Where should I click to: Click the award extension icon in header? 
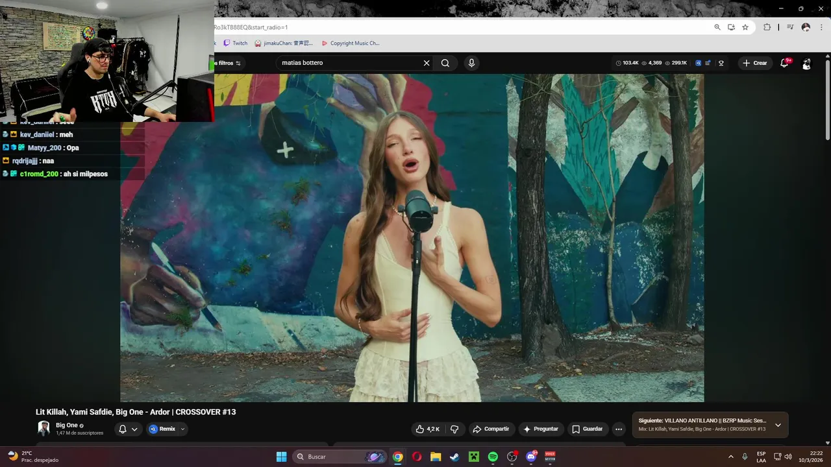pos(721,63)
